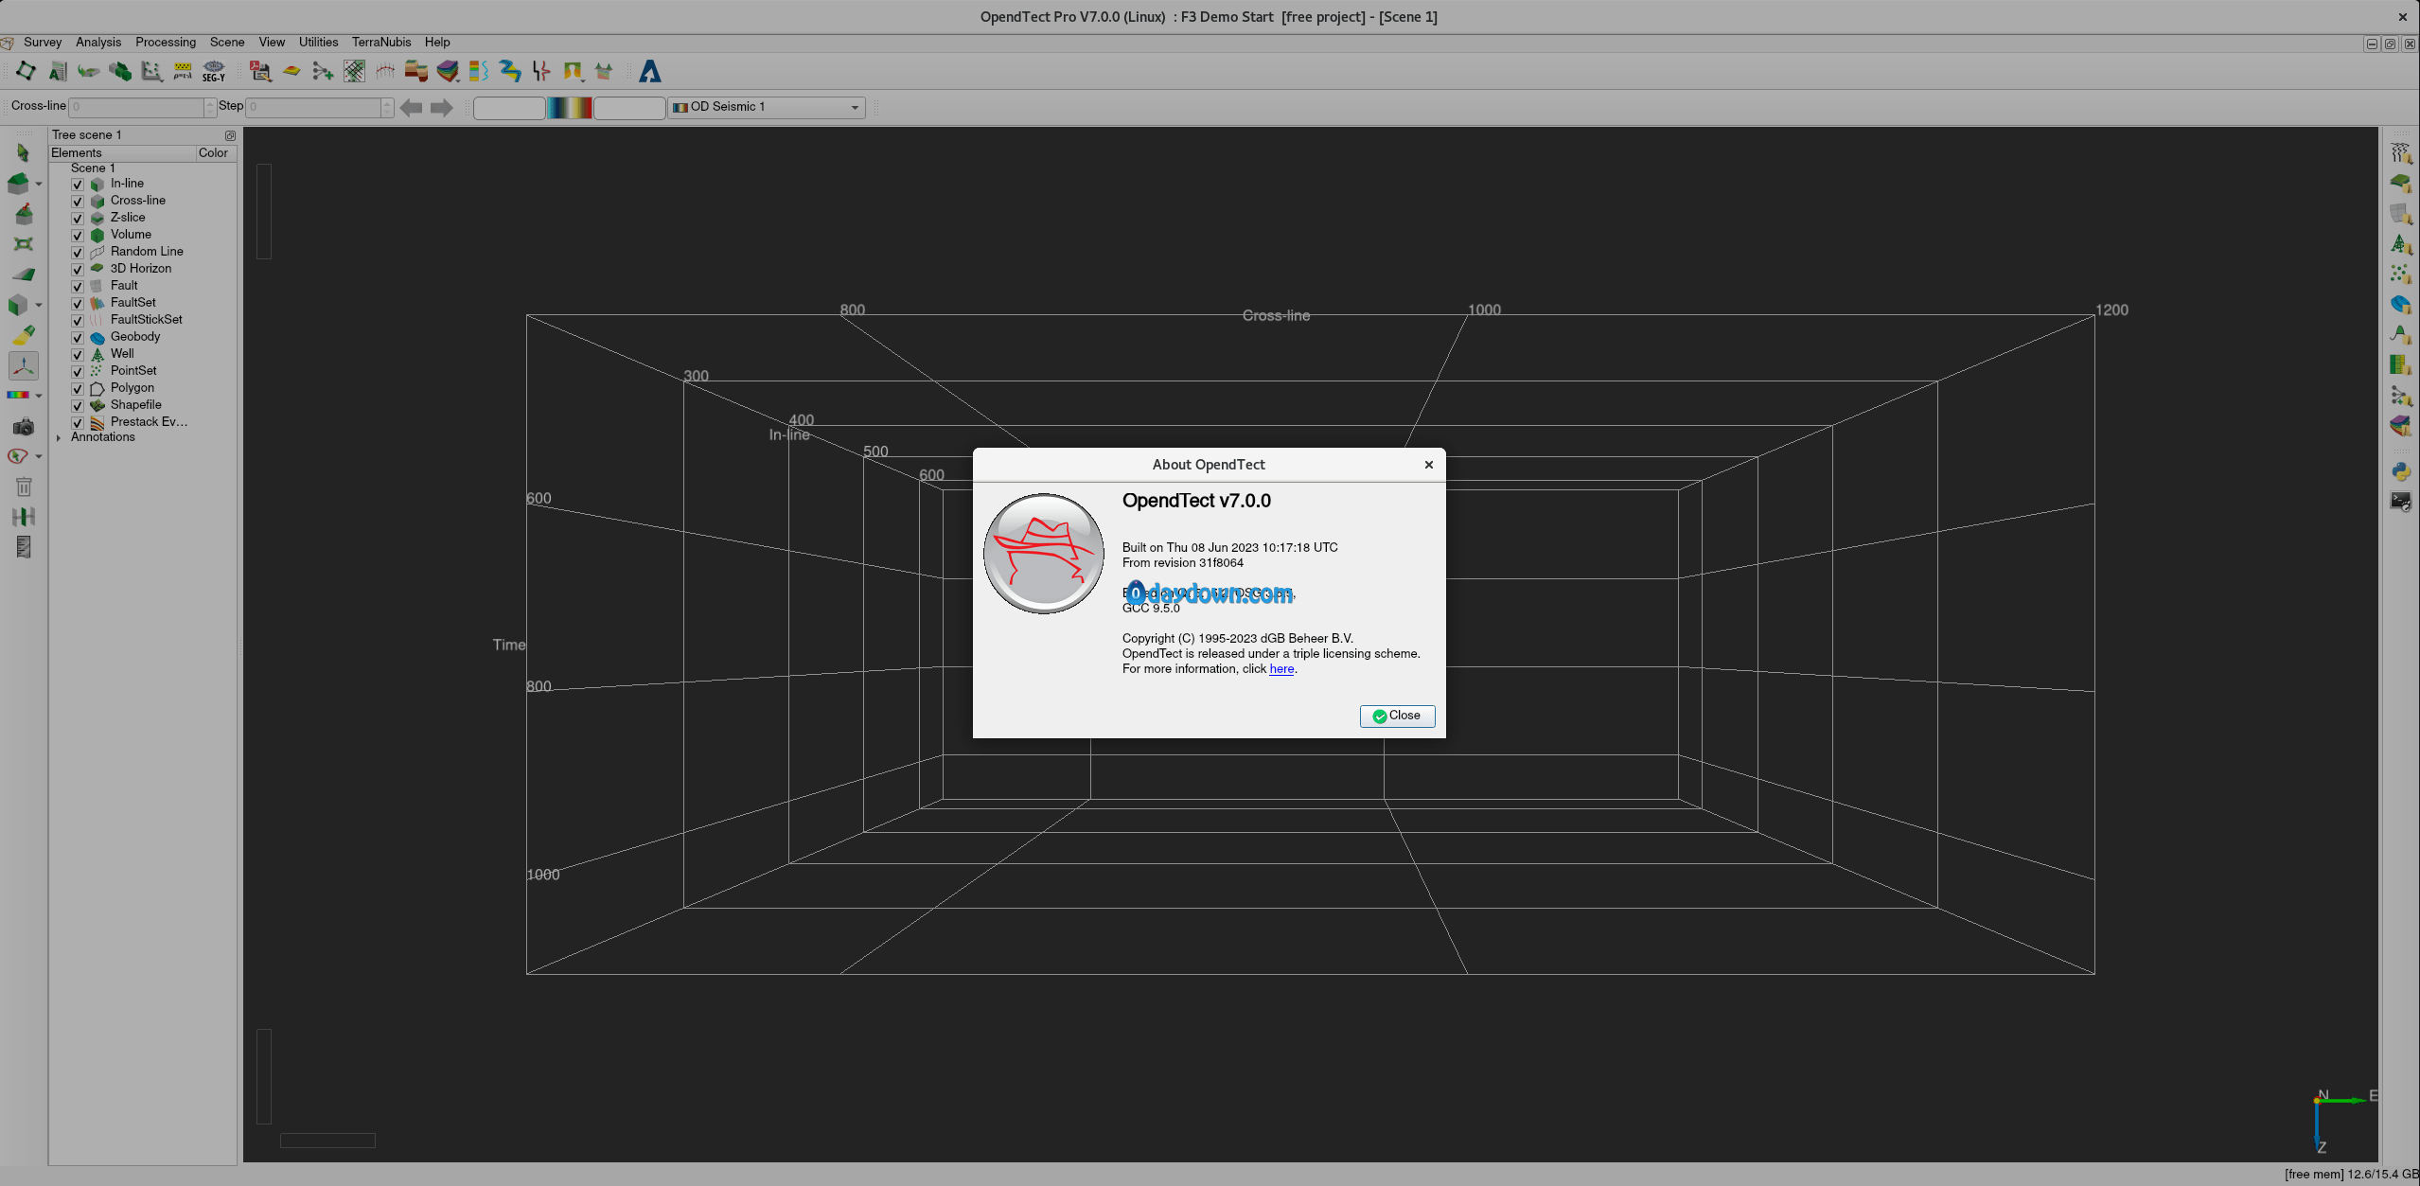Click the trash bin icon

(x=24, y=487)
